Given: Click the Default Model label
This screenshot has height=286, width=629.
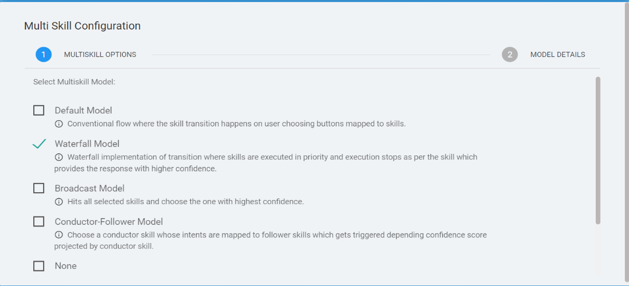Looking at the screenshot, I should click(83, 110).
